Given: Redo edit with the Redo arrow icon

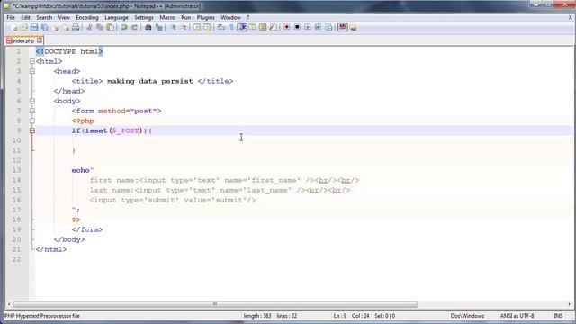Looking at the screenshot, I should (x=134, y=27).
